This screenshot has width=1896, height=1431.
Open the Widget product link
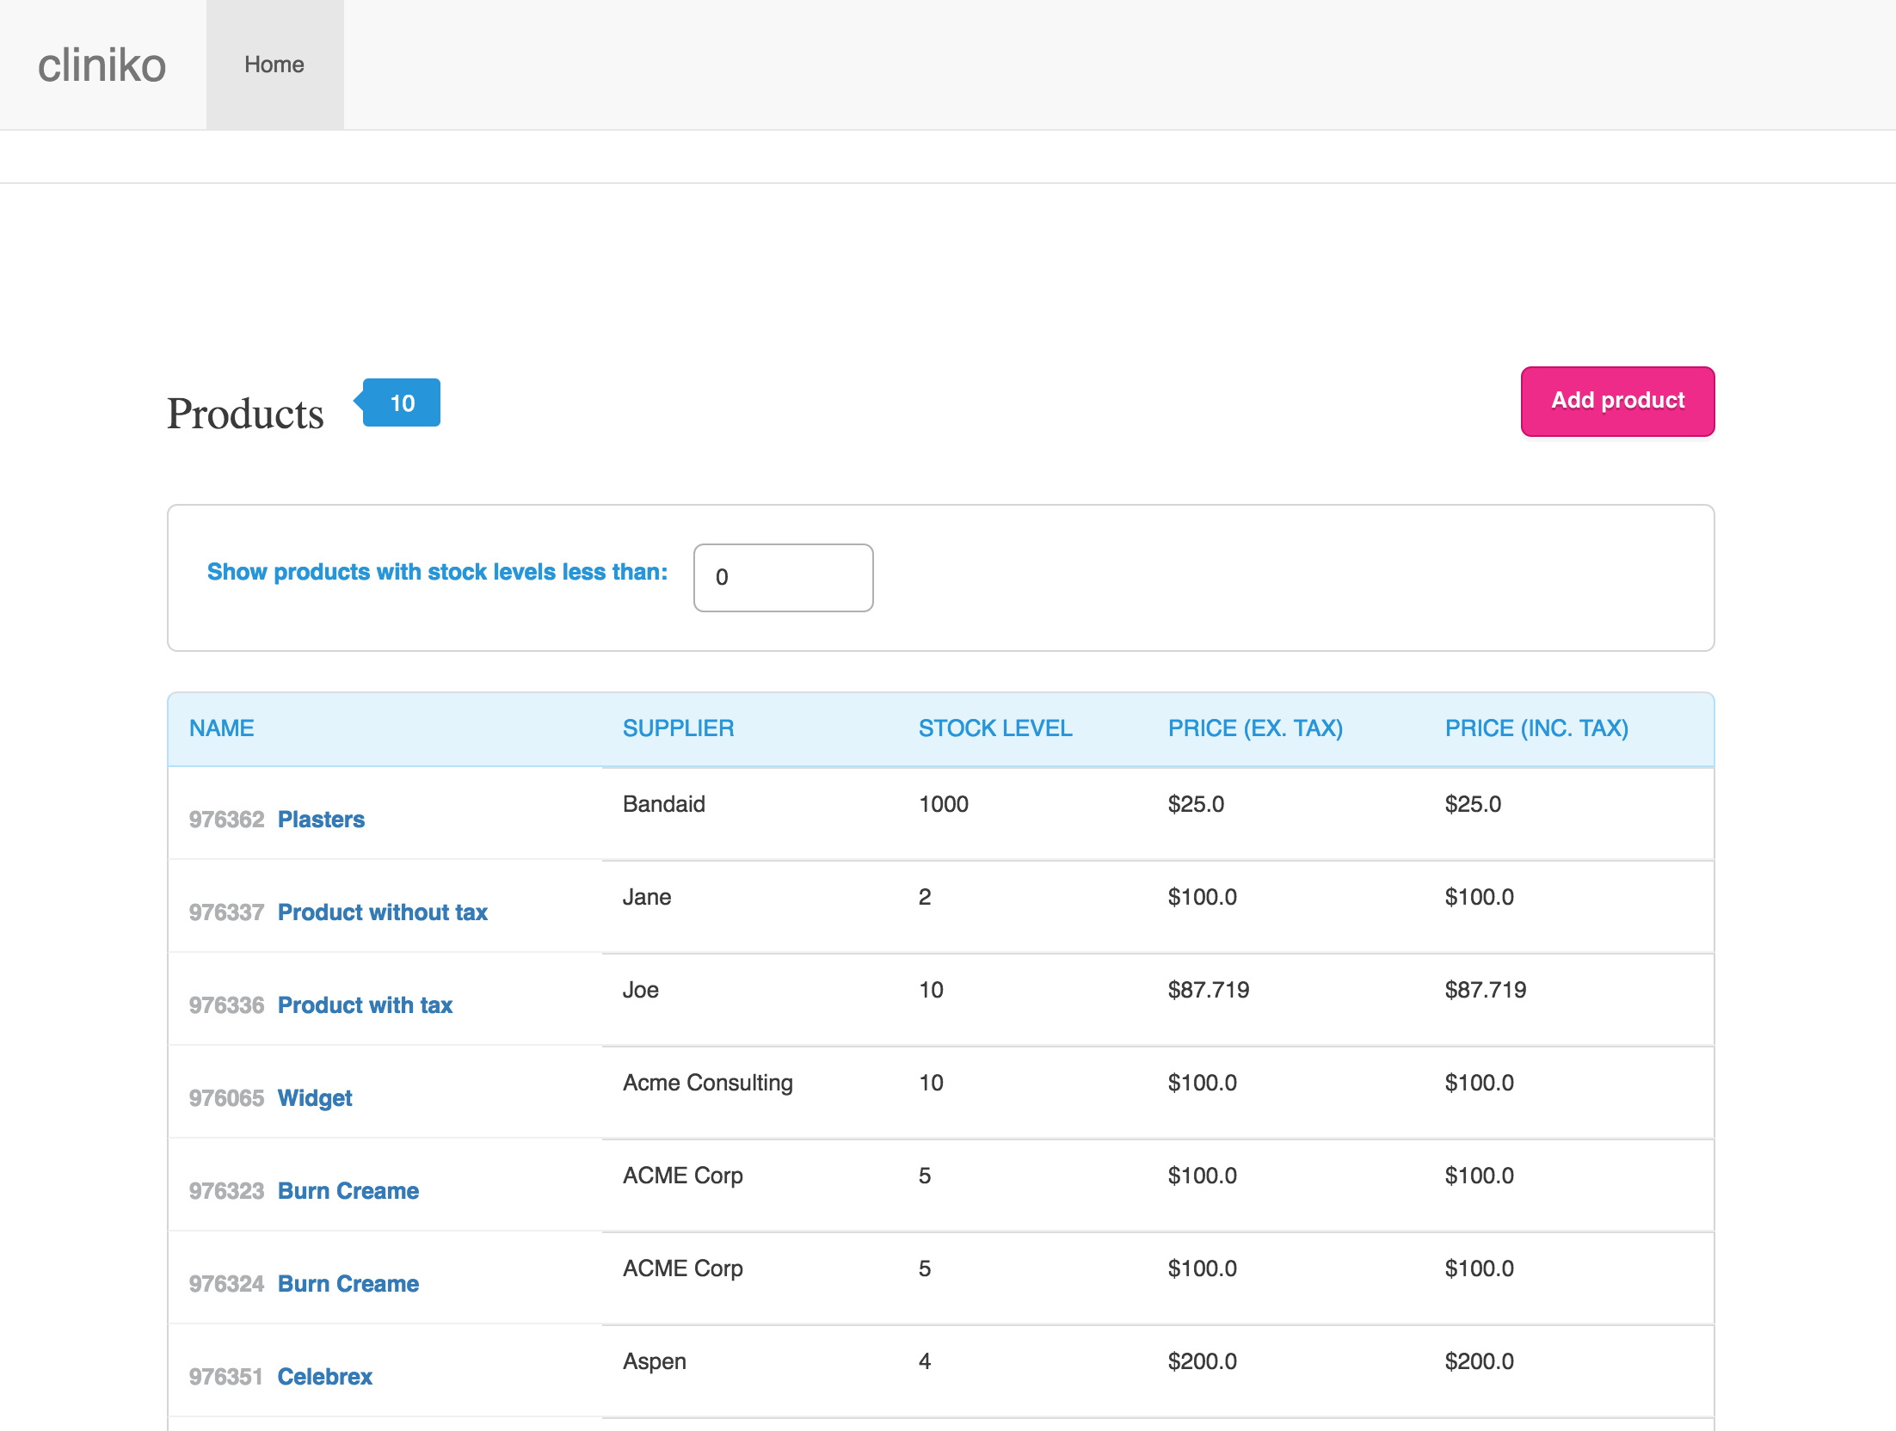(x=315, y=1098)
